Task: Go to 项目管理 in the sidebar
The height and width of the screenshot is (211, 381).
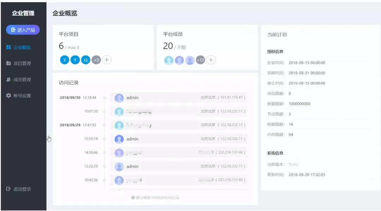Action: pos(22,64)
